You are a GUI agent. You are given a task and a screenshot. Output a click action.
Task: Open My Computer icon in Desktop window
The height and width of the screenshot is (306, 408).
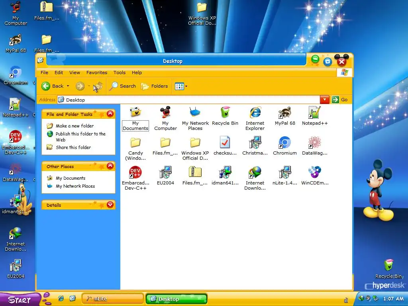165,112
